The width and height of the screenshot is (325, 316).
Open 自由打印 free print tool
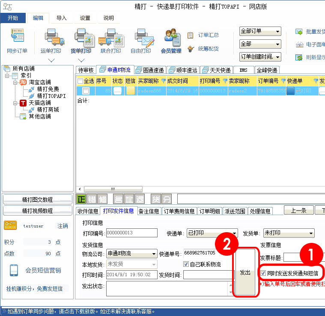(141, 38)
